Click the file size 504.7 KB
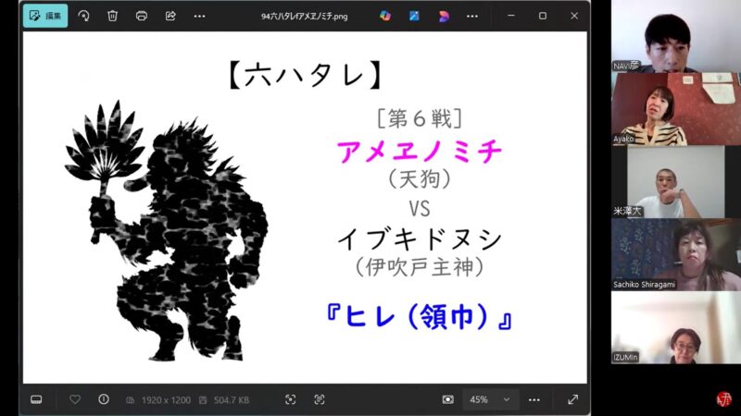Viewport: 741px width, 416px height. (x=231, y=400)
